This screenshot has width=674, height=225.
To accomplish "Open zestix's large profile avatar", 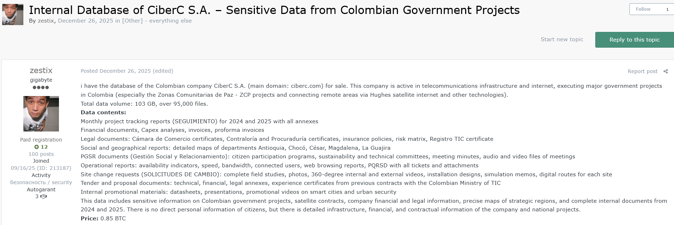I will pyautogui.click(x=41, y=114).
